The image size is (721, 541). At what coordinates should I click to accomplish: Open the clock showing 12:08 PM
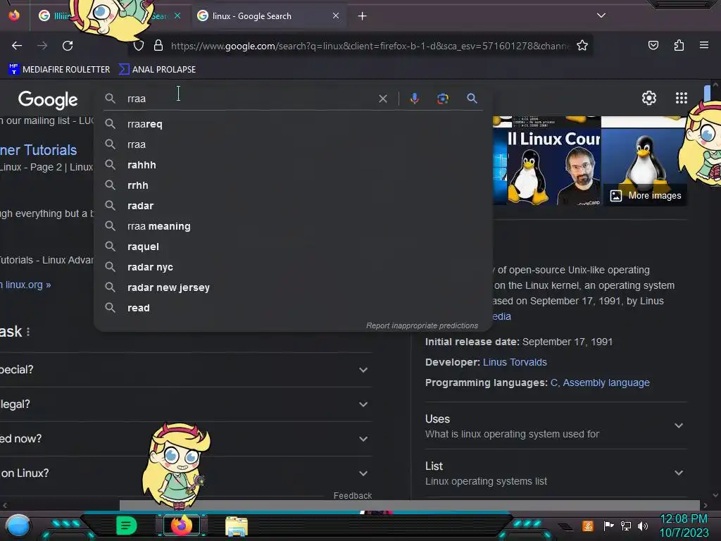point(684,526)
